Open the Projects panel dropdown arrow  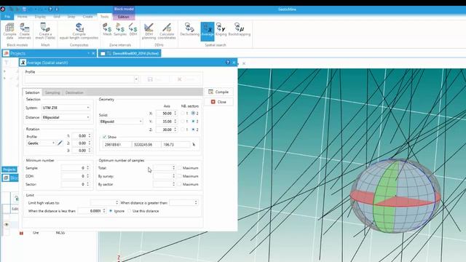[x=88, y=53]
